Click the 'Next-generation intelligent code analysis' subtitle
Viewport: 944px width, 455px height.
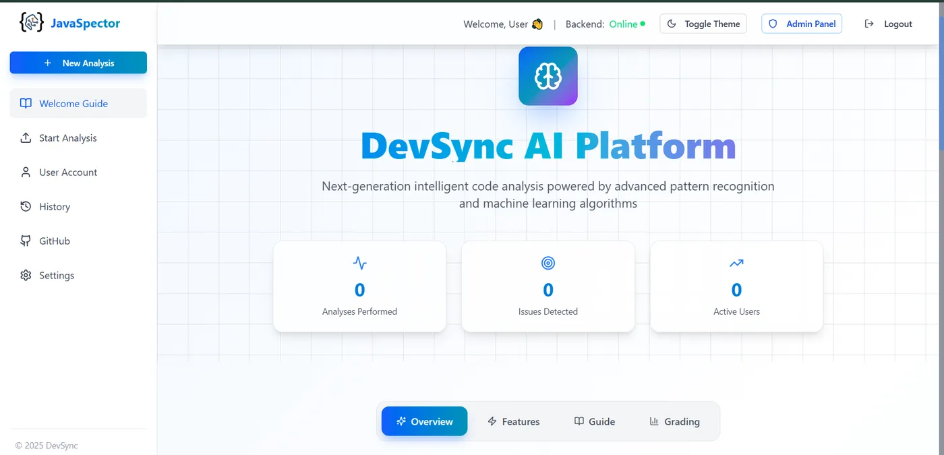point(548,194)
